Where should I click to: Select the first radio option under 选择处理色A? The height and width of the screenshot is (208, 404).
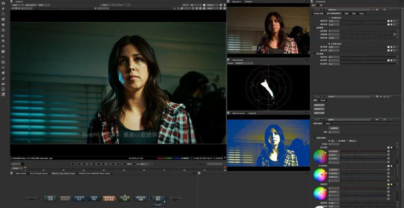329,141
